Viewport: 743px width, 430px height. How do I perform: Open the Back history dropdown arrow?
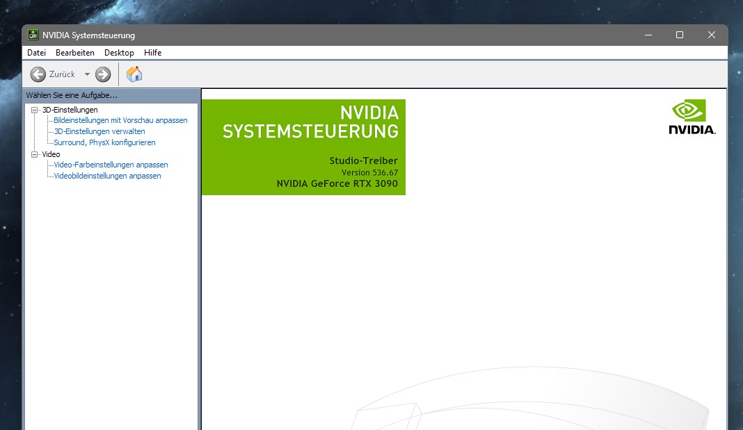pyautogui.click(x=87, y=74)
